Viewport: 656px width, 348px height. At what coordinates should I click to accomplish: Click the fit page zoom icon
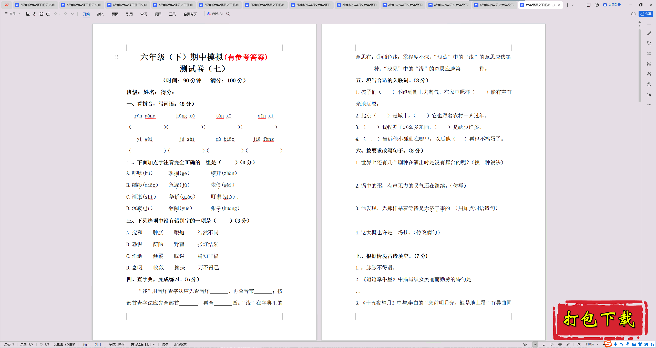tap(579, 344)
